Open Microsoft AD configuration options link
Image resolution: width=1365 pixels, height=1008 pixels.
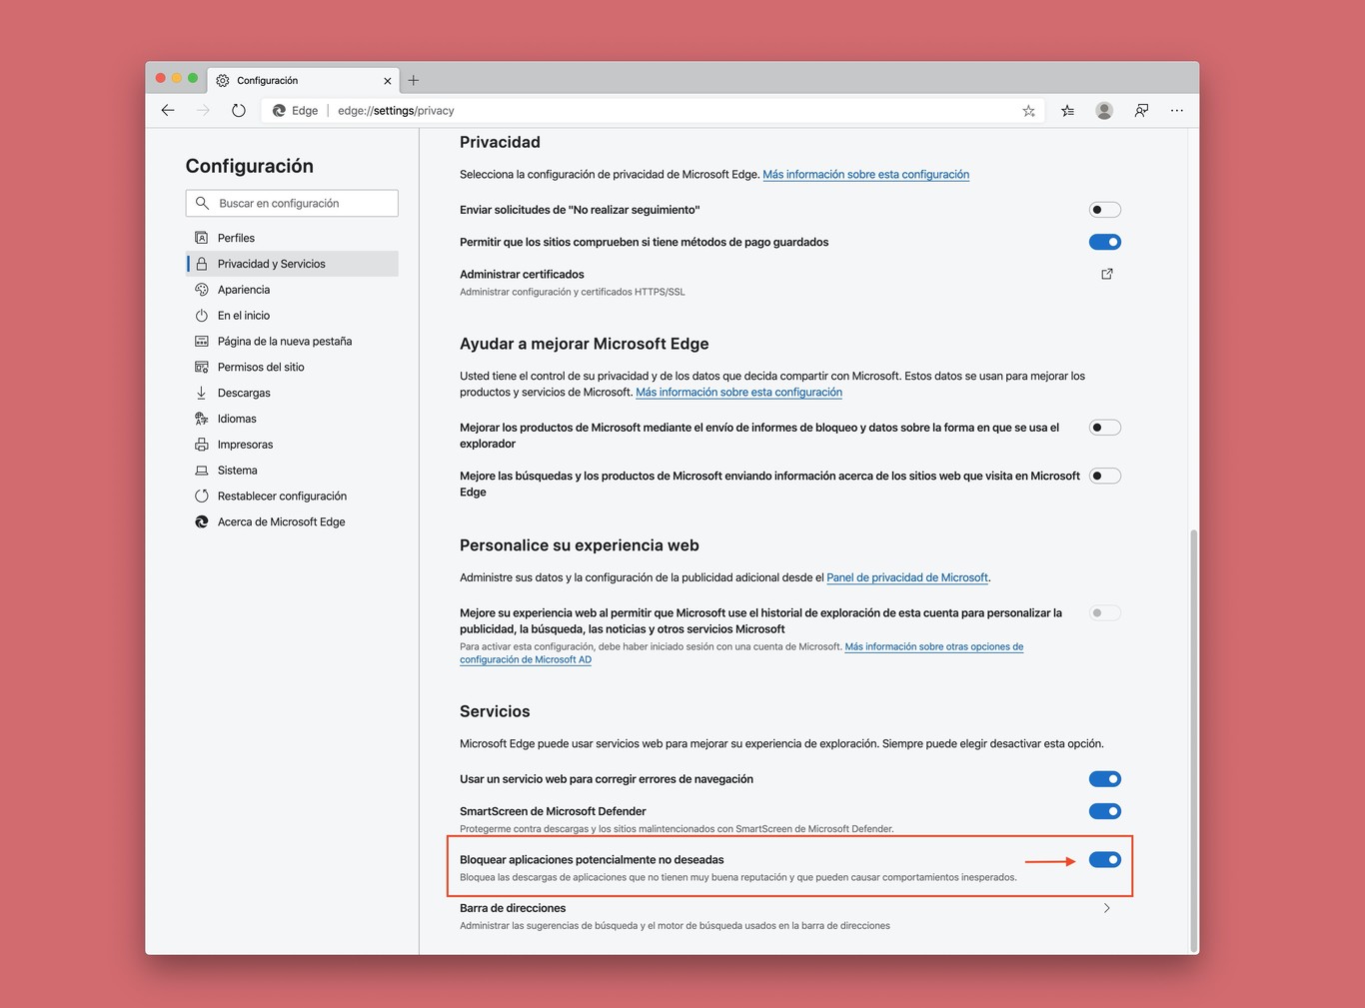coord(741,653)
